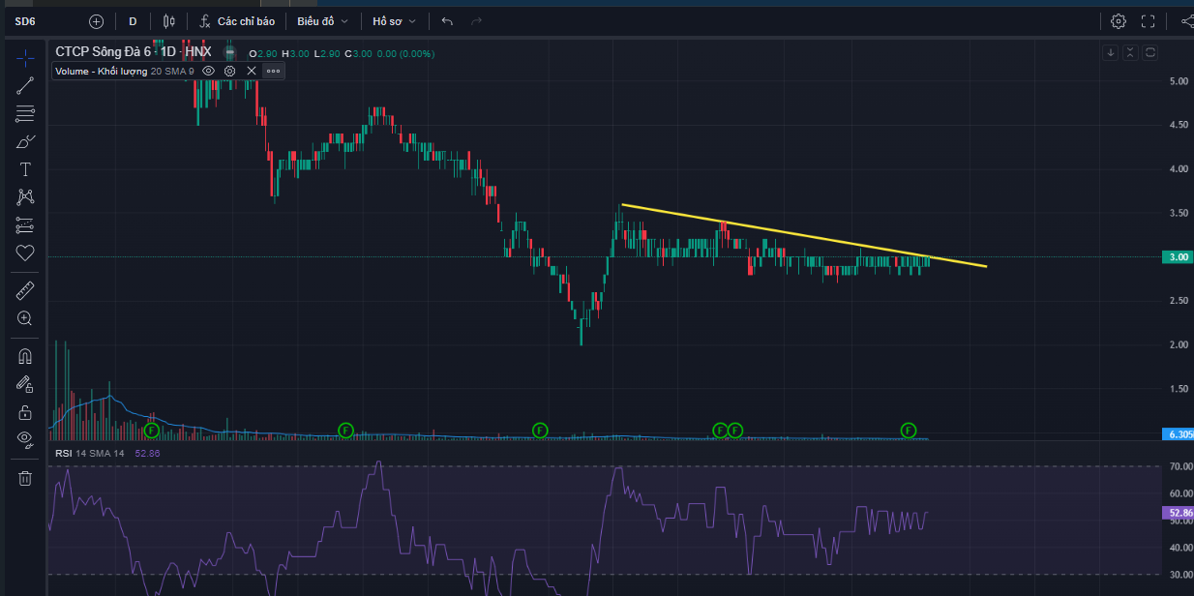The height and width of the screenshot is (596, 1194).
Task: Choose the Text annotation tool
Action: tap(25, 169)
